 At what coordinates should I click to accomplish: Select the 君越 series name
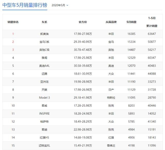point(44,129)
